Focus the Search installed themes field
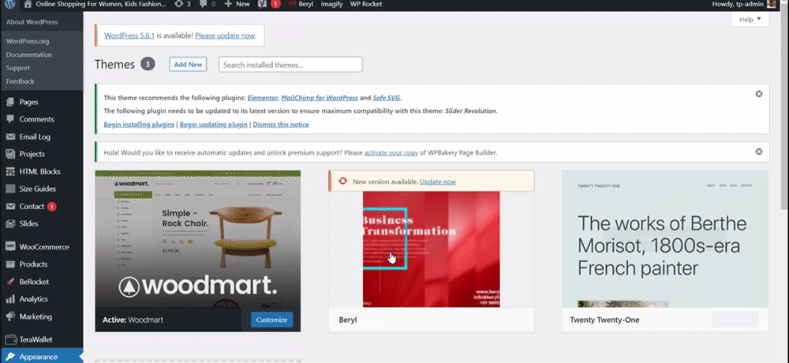789x363 pixels. (x=290, y=65)
